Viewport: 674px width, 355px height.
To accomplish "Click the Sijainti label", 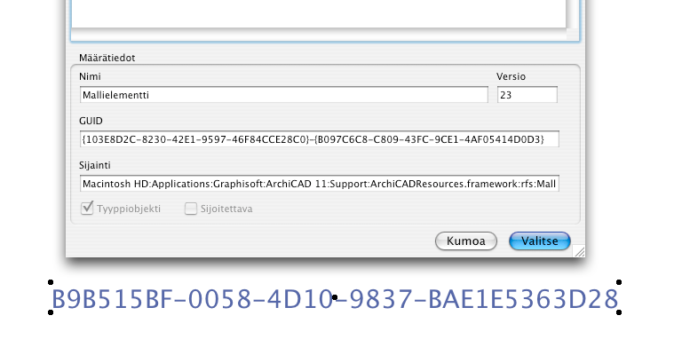I will [94, 165].
